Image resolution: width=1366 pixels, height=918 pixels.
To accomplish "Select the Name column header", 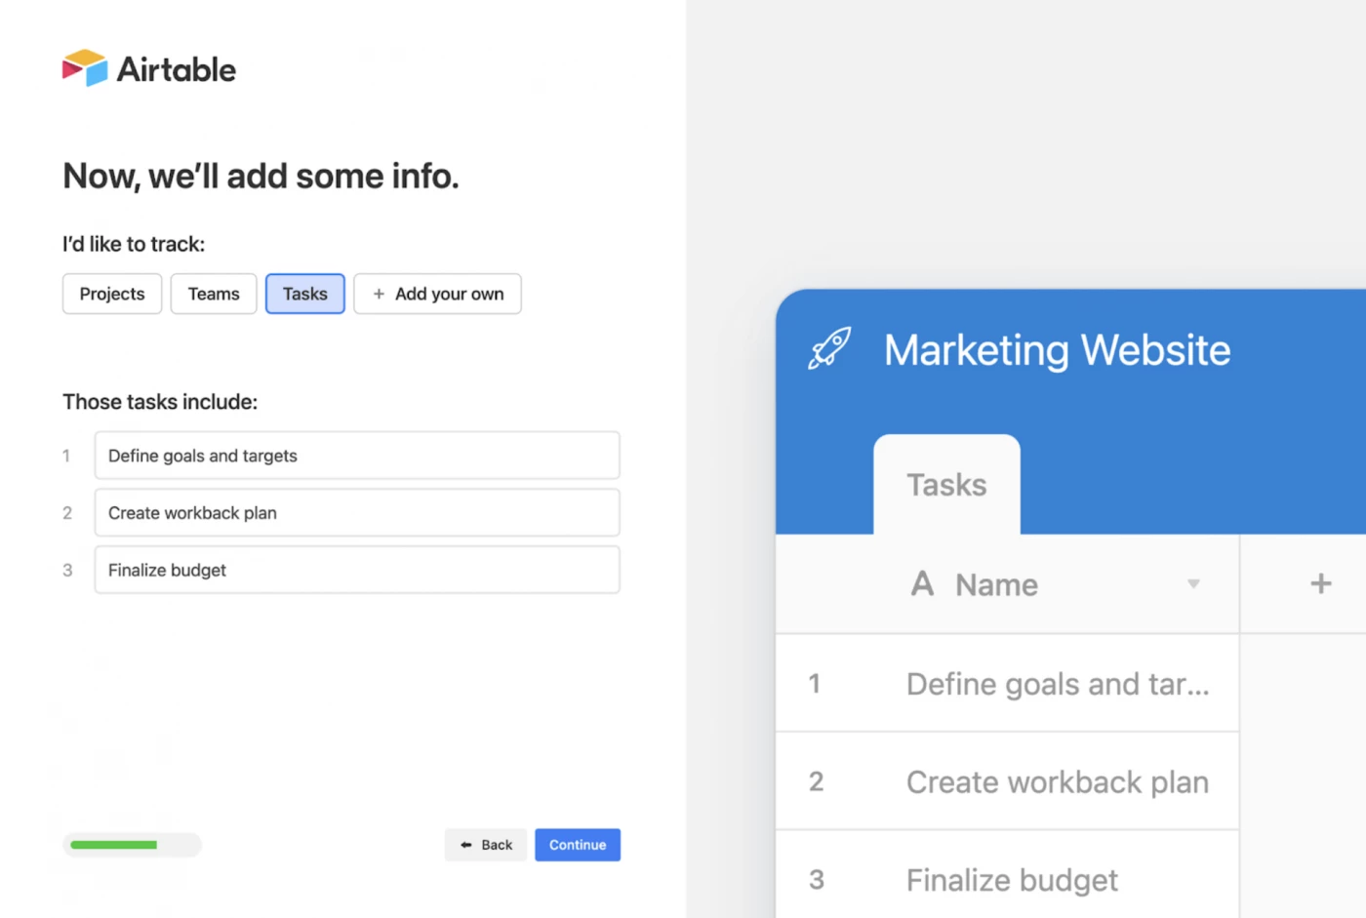I will point(1007,583).
